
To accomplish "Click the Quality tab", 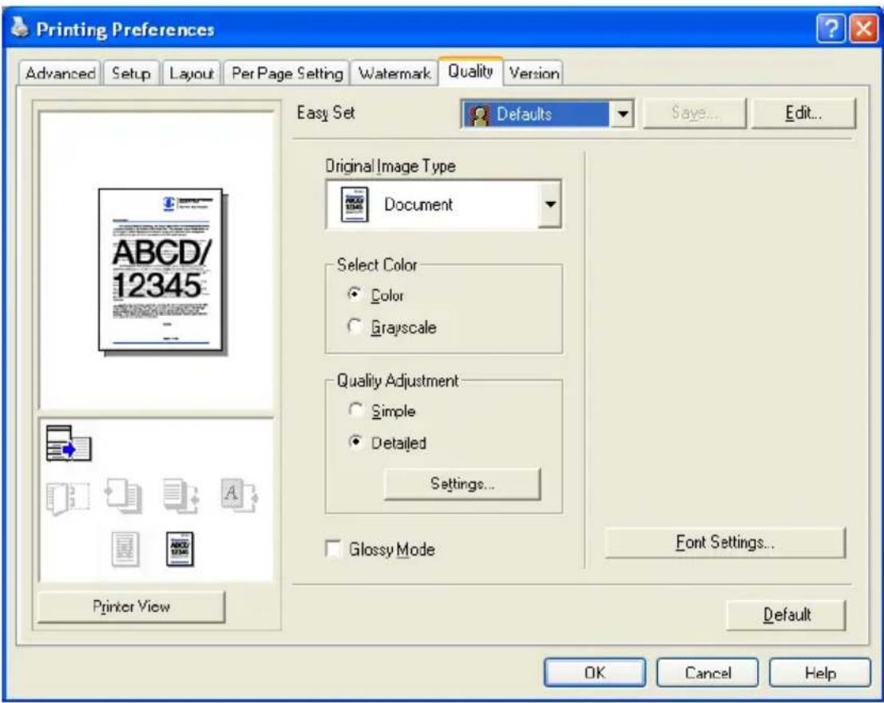I will tap(471, 72).
